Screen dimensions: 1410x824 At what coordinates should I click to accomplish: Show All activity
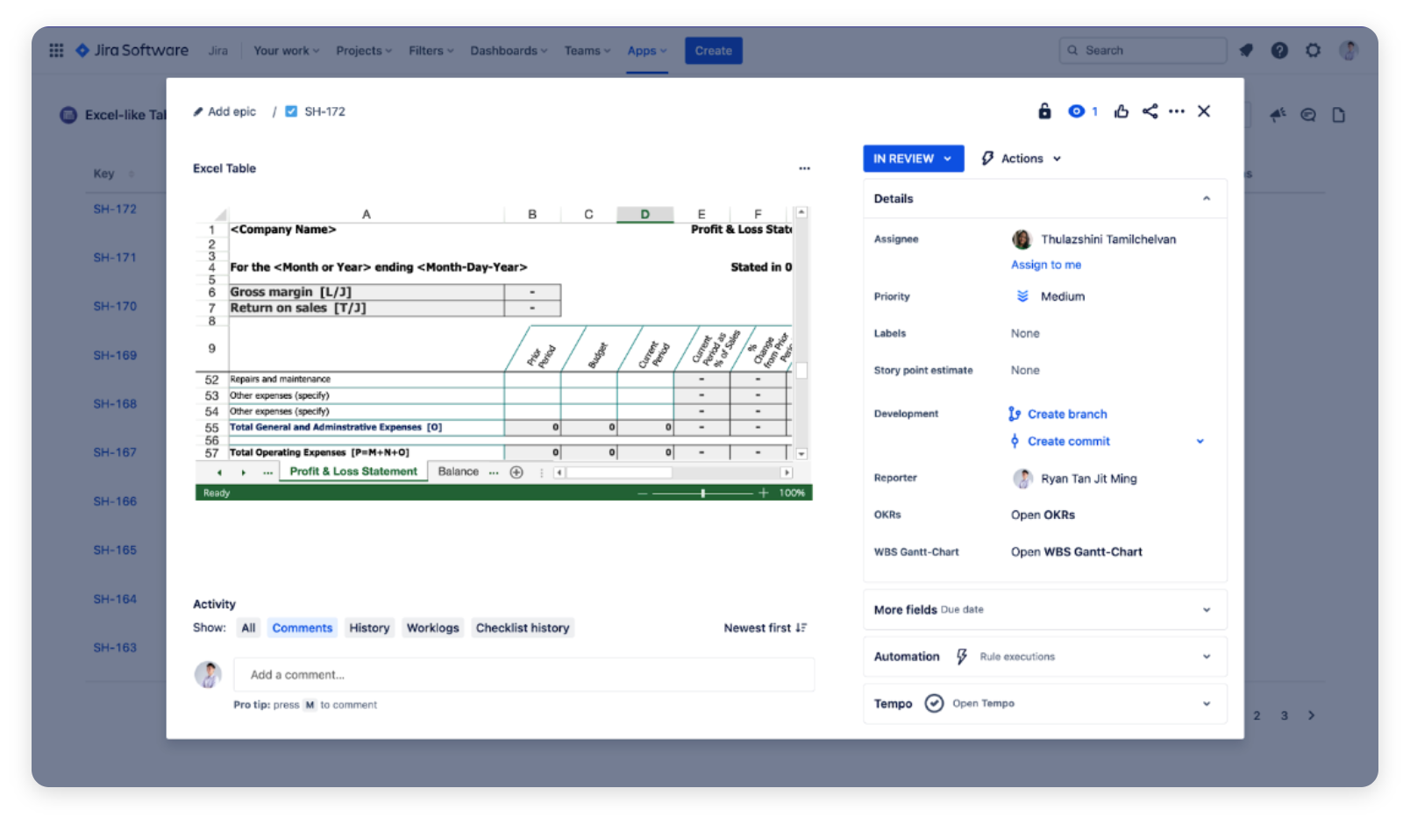point(248,628)
